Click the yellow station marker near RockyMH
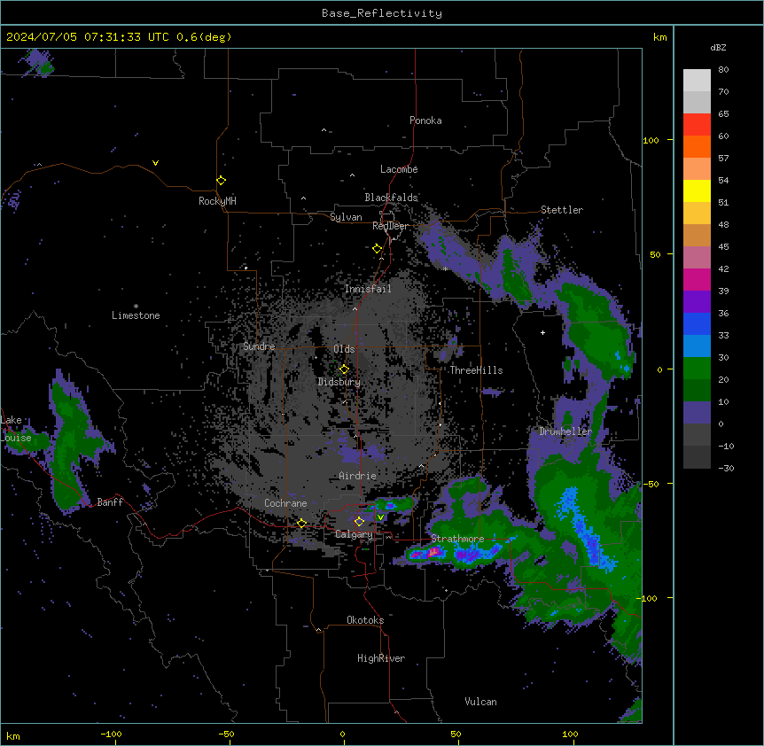 pos(221,181)
